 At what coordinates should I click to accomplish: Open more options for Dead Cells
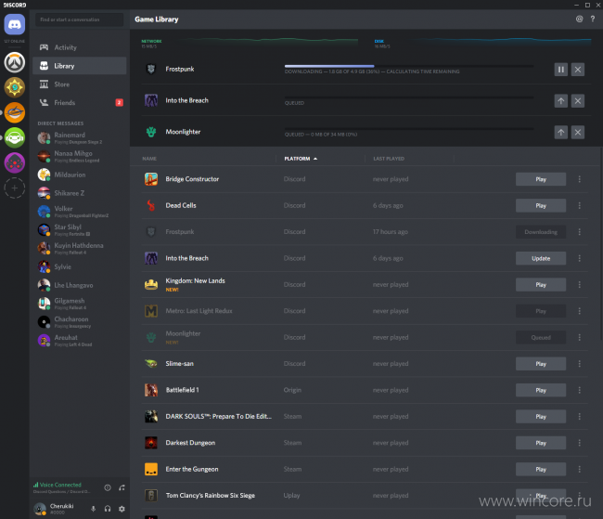(x=579, y=205)
